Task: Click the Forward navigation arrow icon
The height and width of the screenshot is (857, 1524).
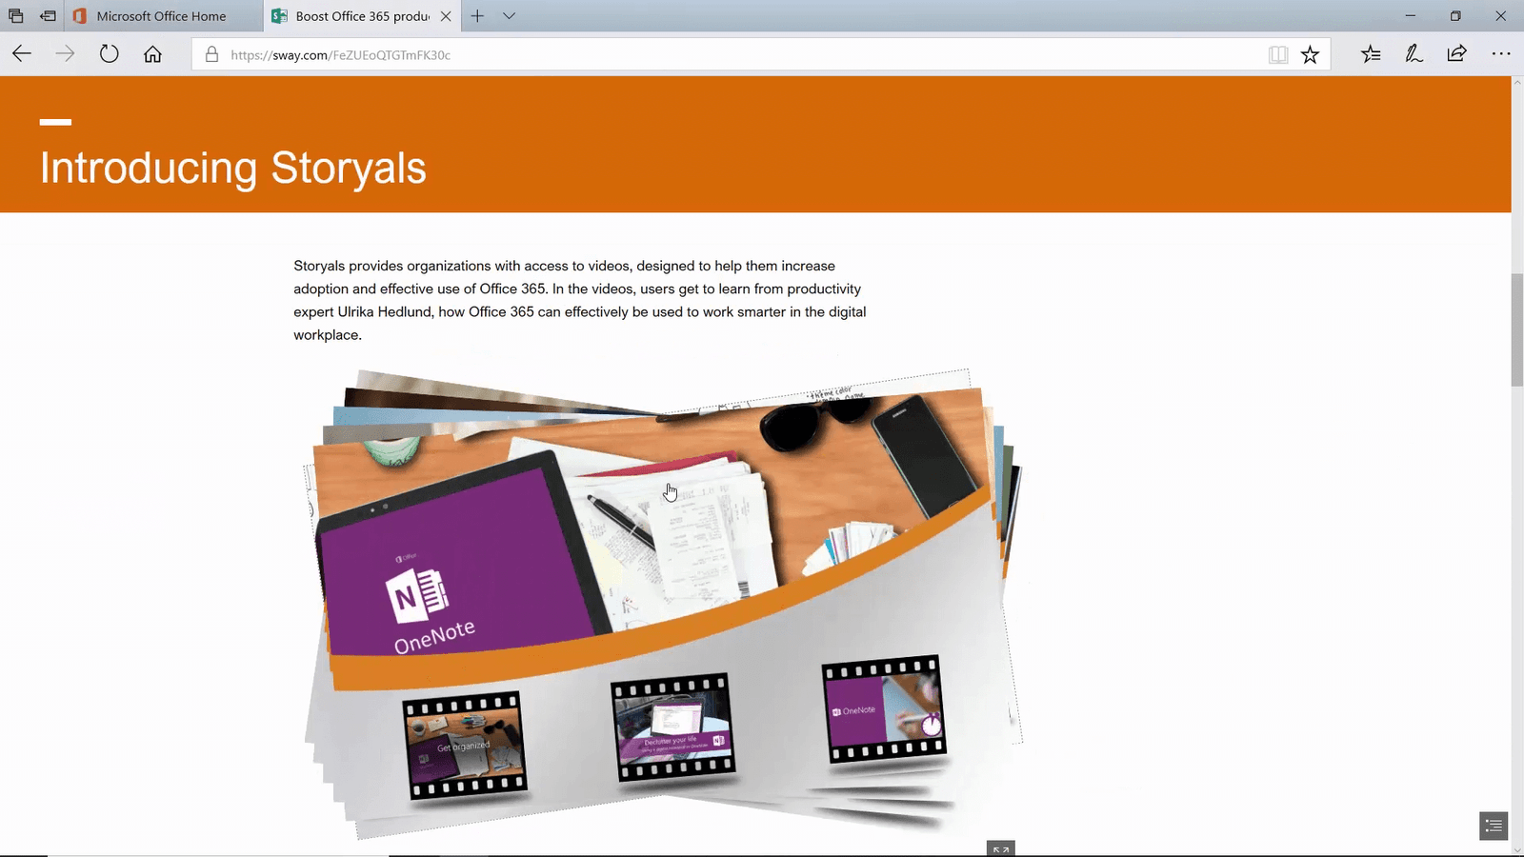Action: click(65, 53)
